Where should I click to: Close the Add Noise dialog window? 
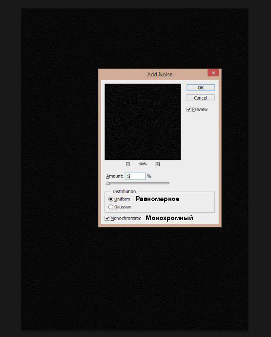point(213,73)
